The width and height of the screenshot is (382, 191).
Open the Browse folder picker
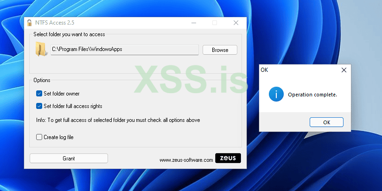[x=220, y=50]
